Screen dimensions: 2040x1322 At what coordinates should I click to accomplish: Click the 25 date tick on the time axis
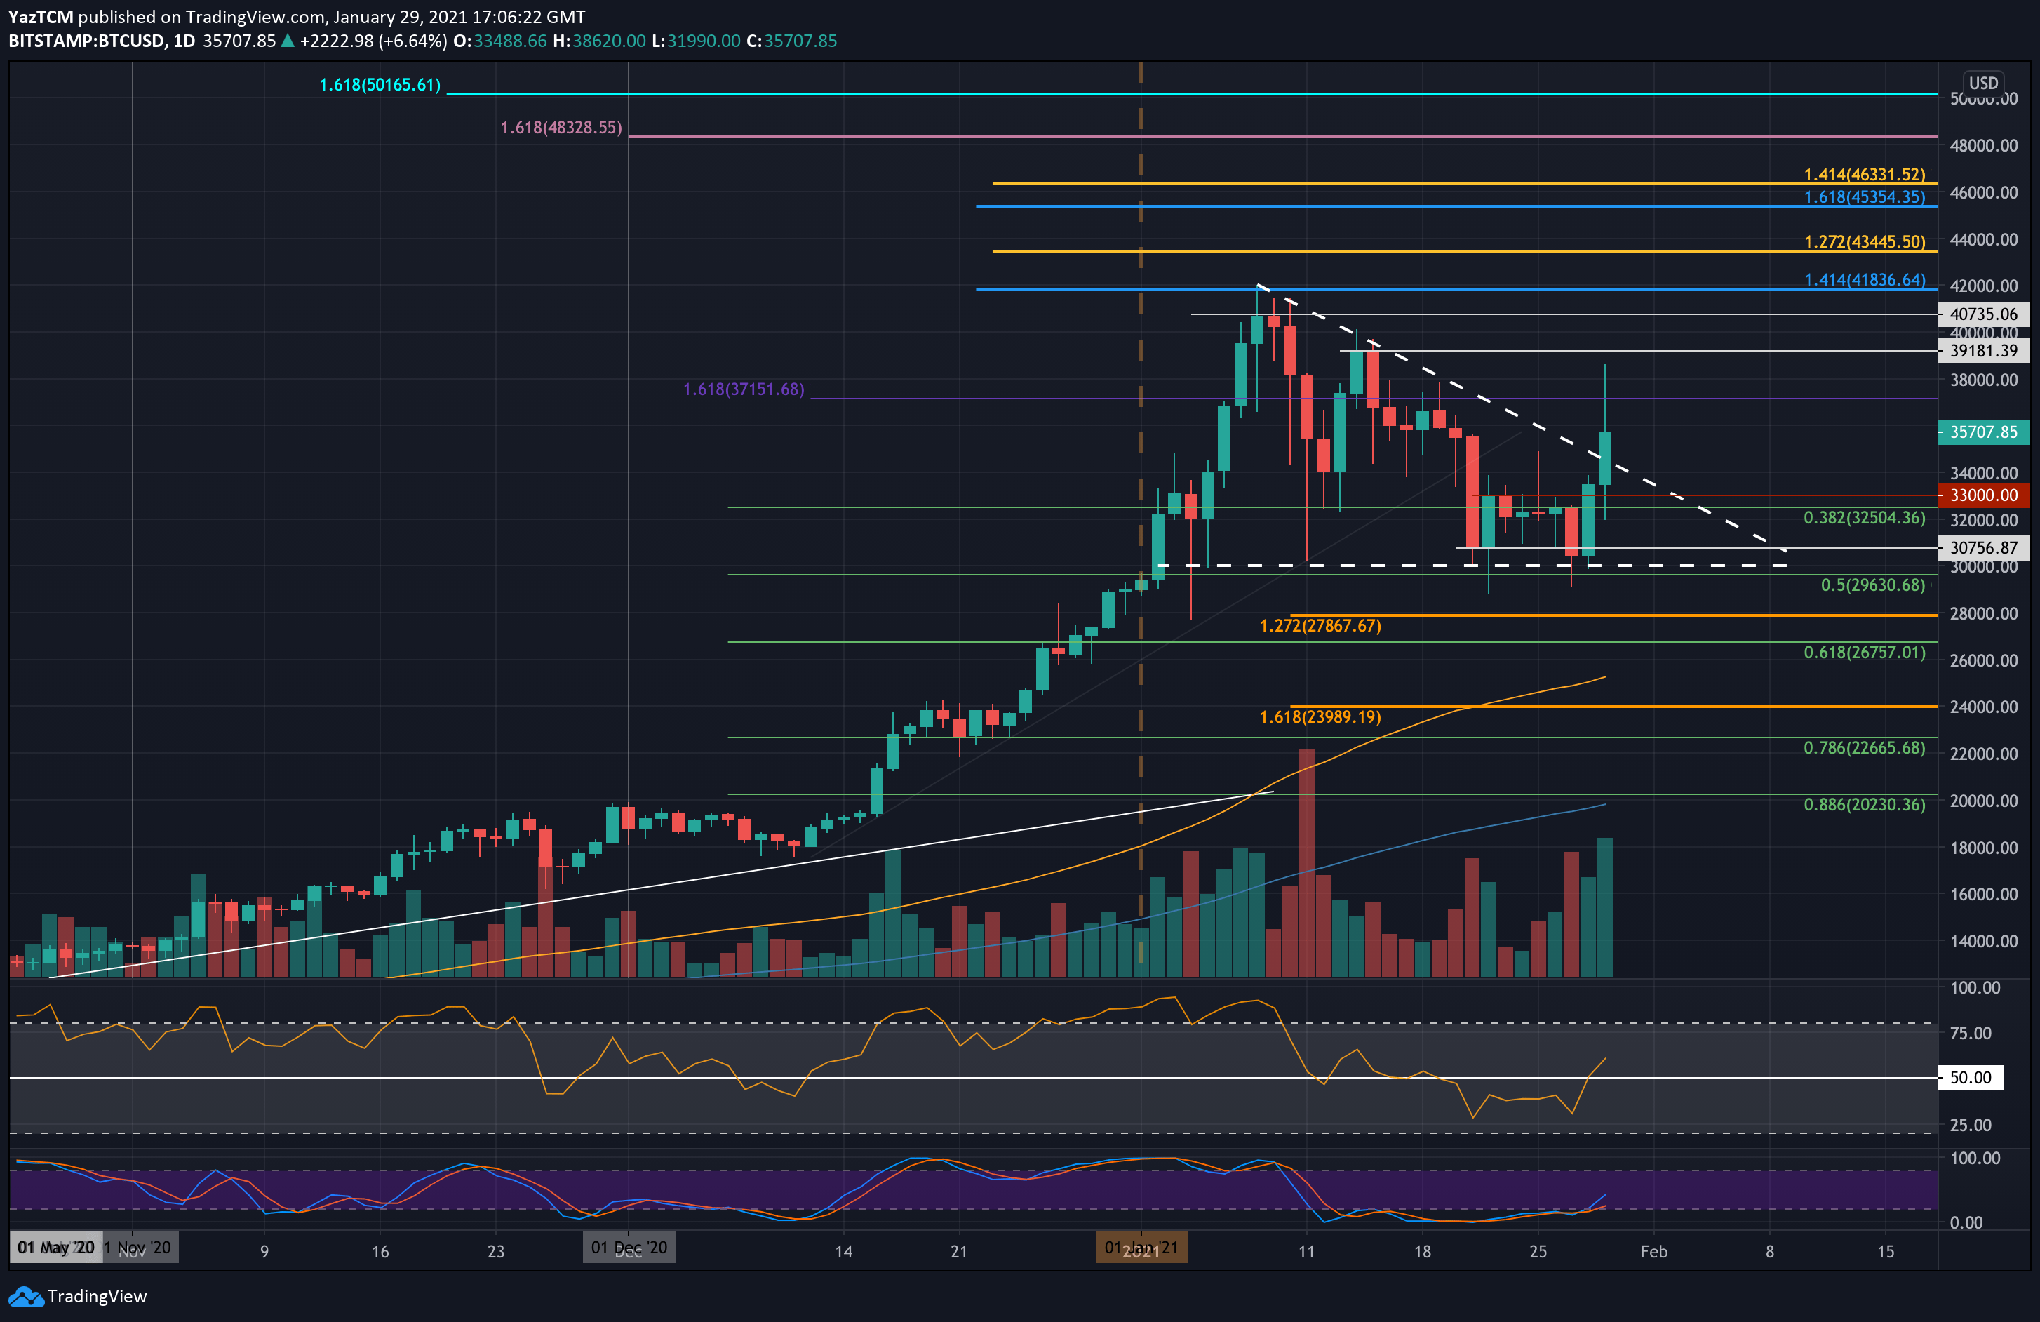[1538, 1252]
